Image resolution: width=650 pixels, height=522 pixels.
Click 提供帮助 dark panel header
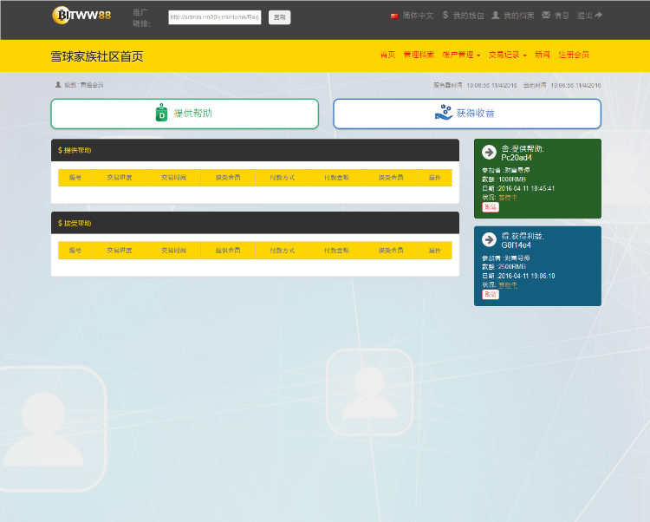(x=255, y=150)
